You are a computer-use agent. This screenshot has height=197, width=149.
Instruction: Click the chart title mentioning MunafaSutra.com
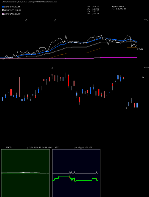click(30, 2)
